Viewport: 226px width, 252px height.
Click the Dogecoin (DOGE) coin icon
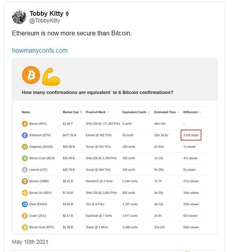click(x=25, y=147)
